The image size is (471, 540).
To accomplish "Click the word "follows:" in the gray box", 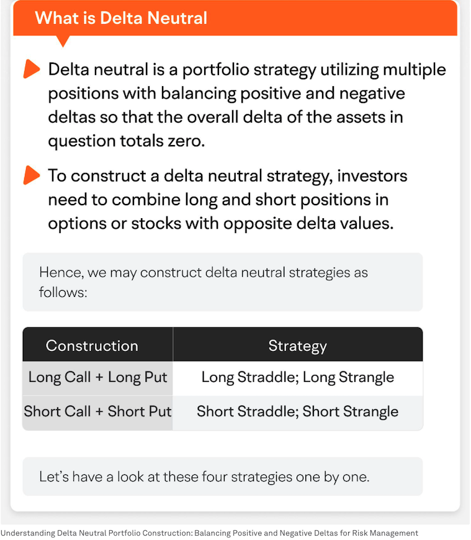I will (x=63, y=291).
